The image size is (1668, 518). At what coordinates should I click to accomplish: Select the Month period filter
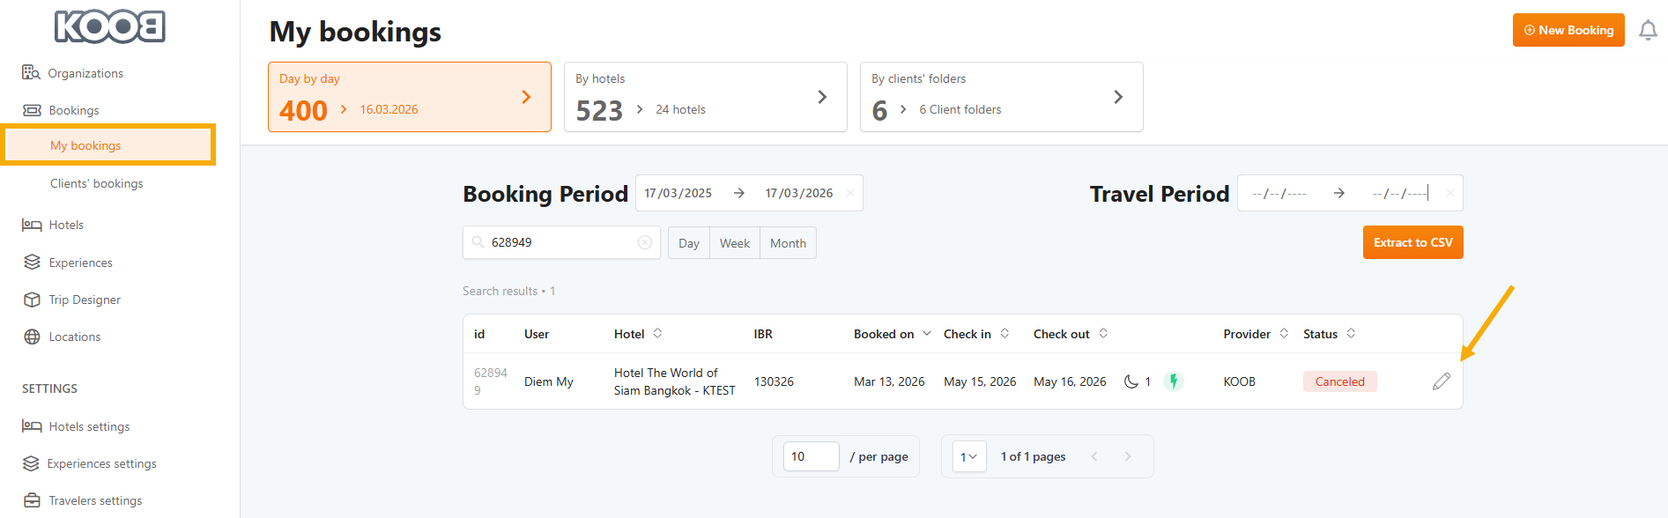click(x=788, y=243)
